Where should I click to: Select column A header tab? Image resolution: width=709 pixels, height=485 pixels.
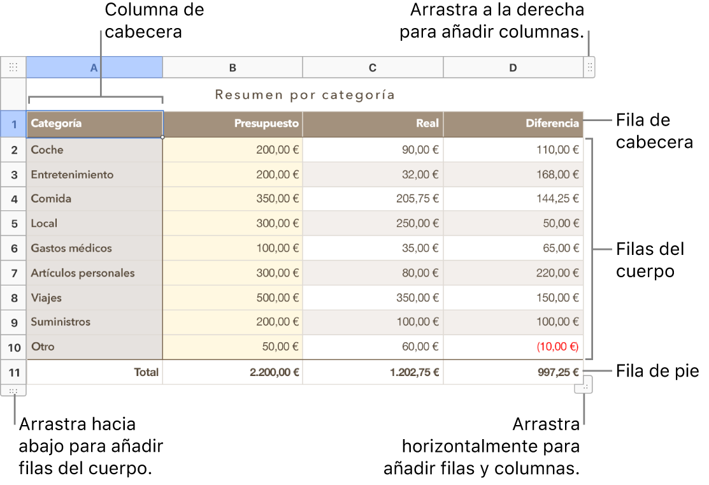pyautogui.click(x=94, y=68)
